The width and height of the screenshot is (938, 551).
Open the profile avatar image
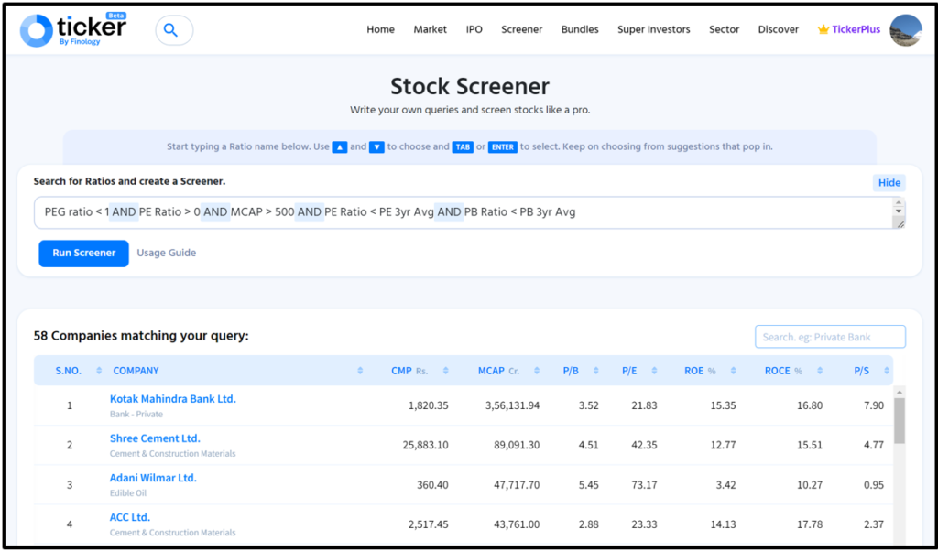pyautogui.click(x=905, y=29)
